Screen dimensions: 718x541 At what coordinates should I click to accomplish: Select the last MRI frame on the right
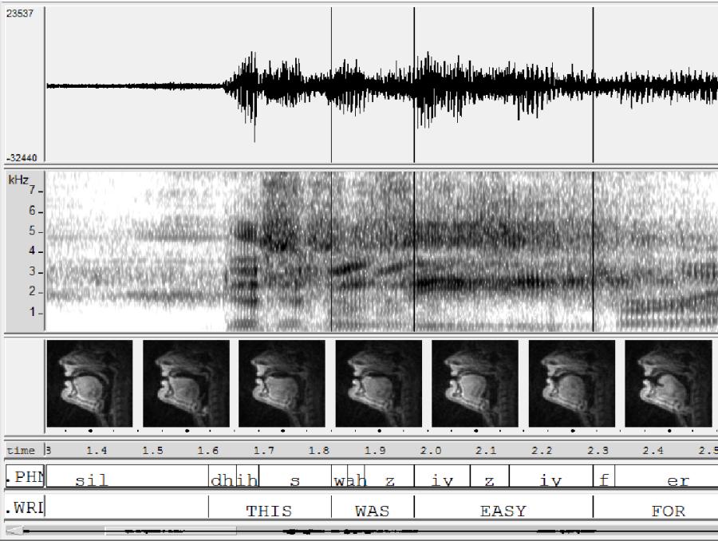pos(669,384)
